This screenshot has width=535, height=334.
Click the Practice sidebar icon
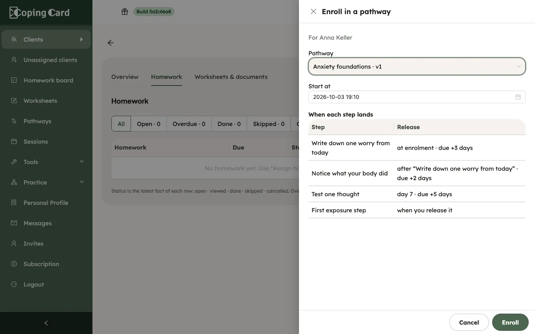(14, 182)
